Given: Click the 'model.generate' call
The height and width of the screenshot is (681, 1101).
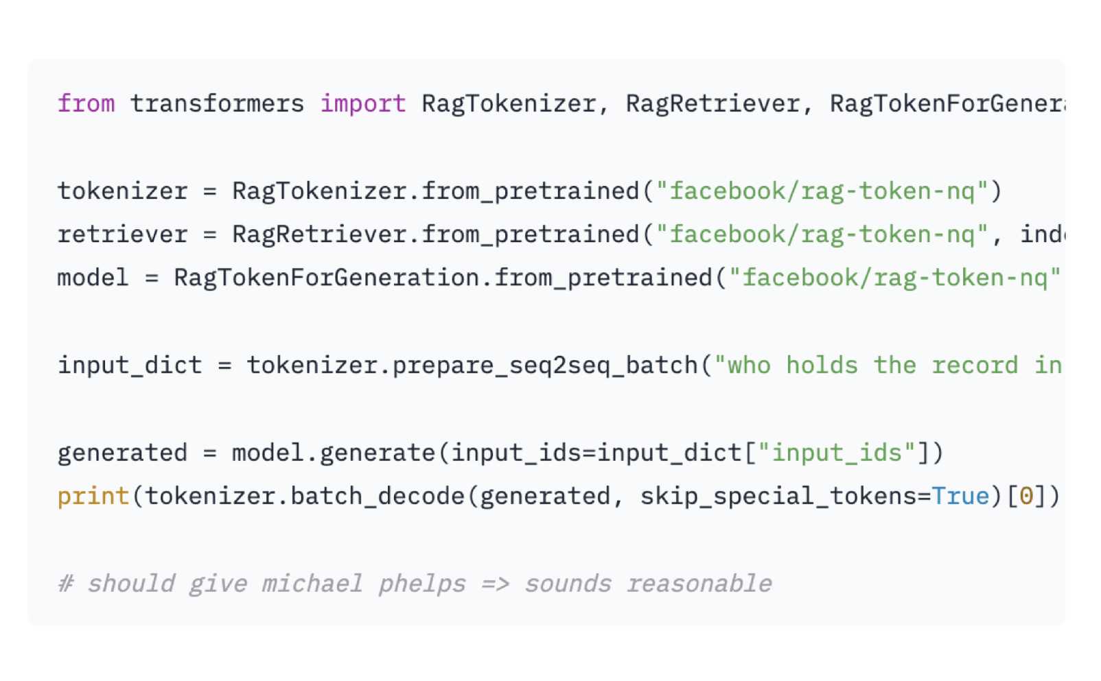Looking at the screenshot, I should tap(334, 453).
